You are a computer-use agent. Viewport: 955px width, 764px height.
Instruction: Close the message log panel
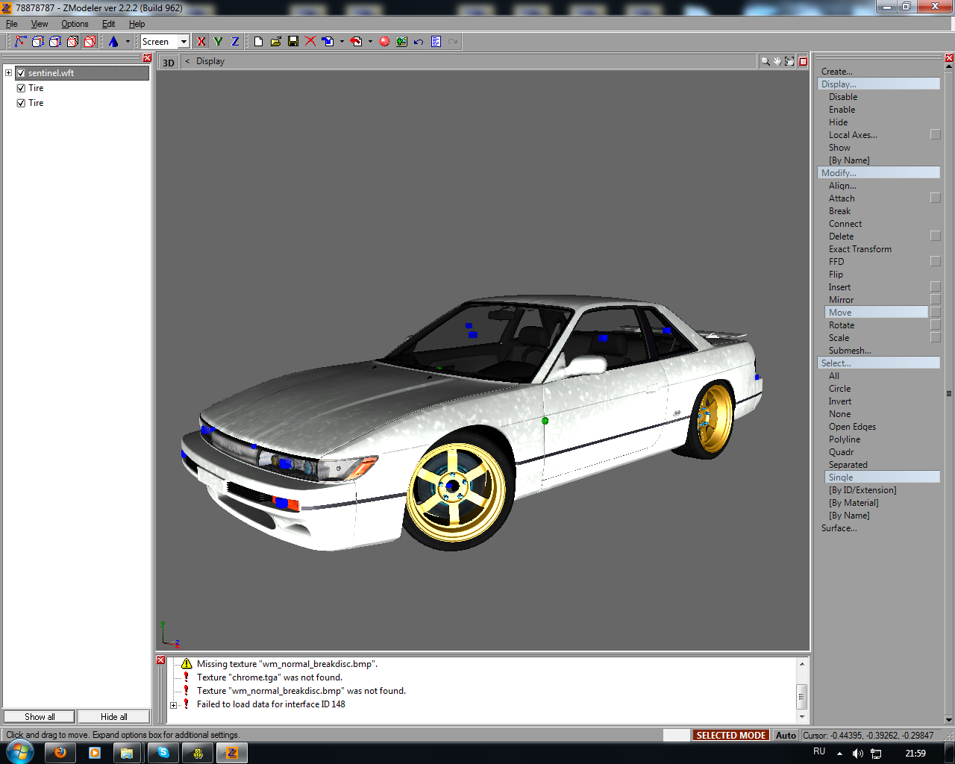point(160,660)
